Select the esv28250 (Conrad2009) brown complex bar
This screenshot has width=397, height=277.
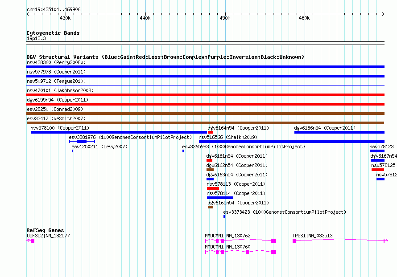click(205, 114)
